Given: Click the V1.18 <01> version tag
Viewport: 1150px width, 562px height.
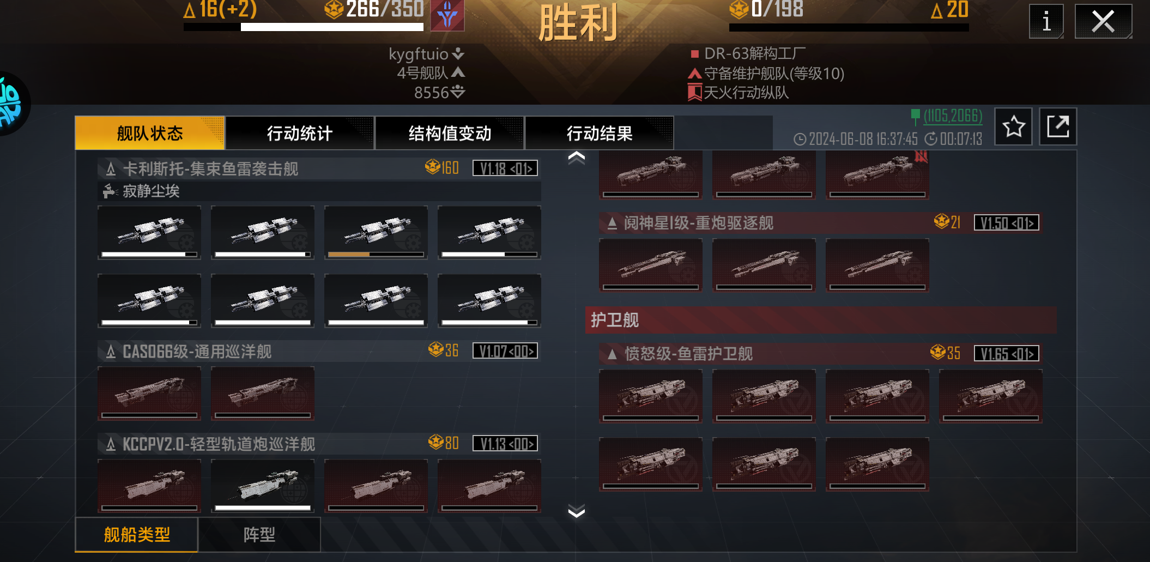Looking at the screenshot, I should pos(505,168).
